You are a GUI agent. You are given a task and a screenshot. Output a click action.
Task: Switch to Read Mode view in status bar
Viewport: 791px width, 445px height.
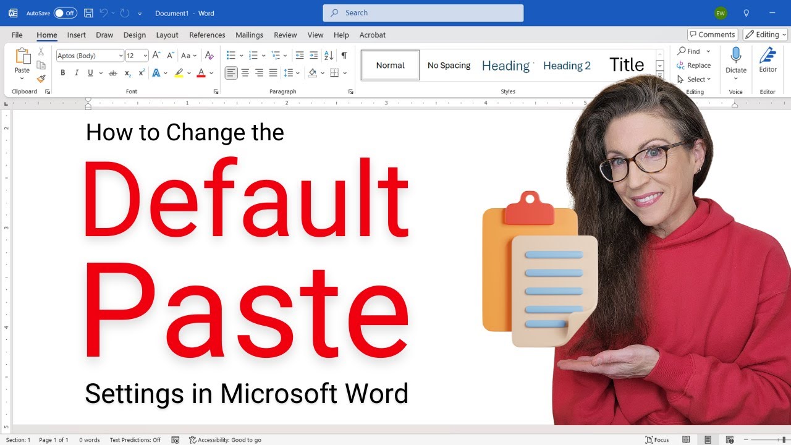click(686, 439)
